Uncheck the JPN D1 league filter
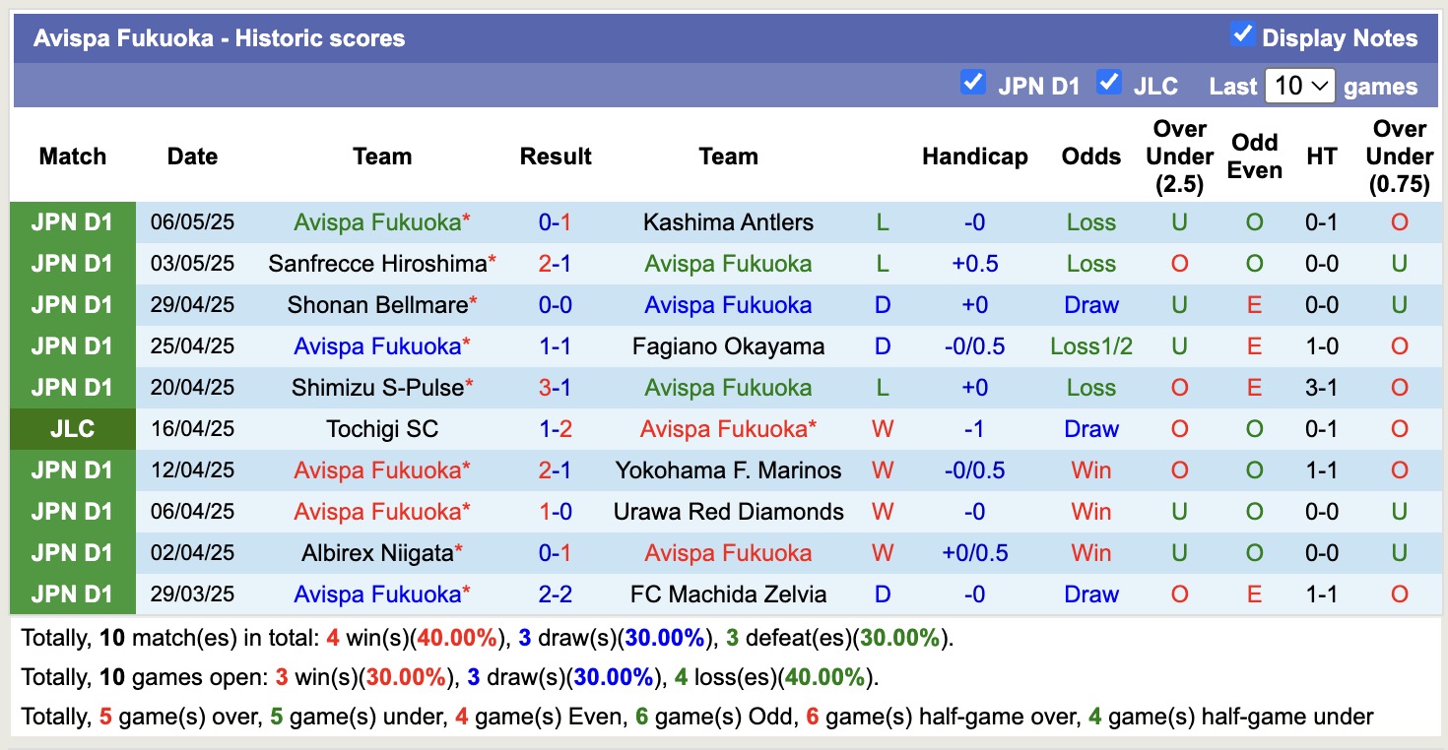Viewport: 1448px width, 750px height. 973,84
